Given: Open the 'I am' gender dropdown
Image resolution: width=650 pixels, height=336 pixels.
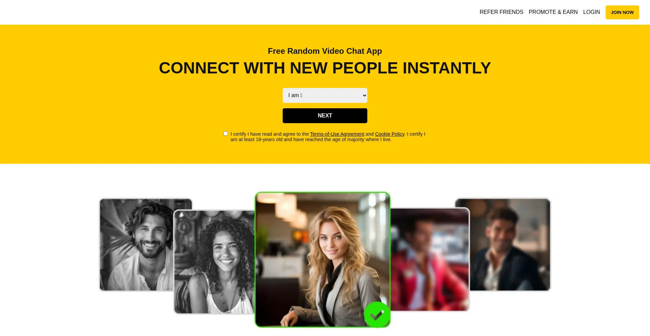Looking at the screenshot, I should pyautogui.click(x=325, y=95).
